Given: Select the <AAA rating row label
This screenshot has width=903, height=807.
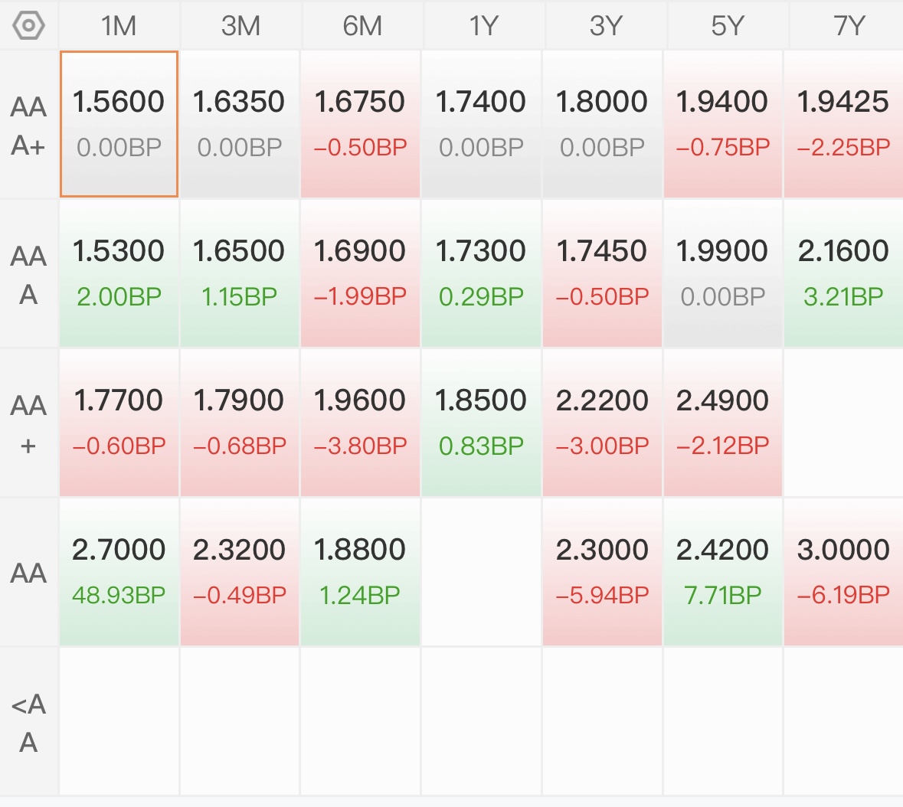Looking at the screenshot, I should [x=29, y=722].
